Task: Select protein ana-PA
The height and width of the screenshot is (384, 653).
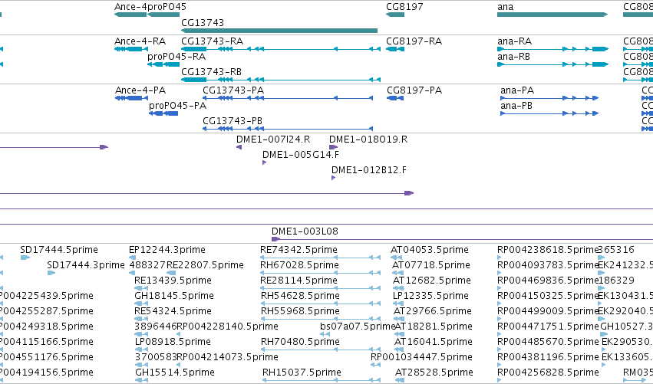Action: point(549,98)
